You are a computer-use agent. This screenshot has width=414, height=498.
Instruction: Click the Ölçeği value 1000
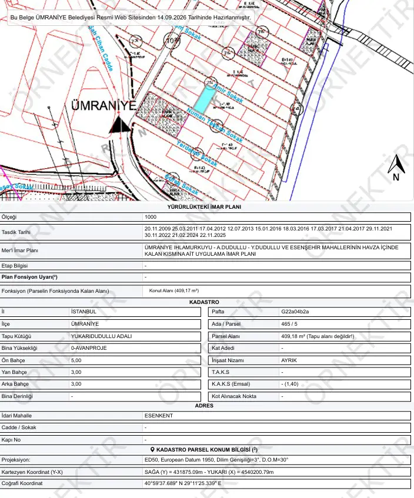[151, 217]
